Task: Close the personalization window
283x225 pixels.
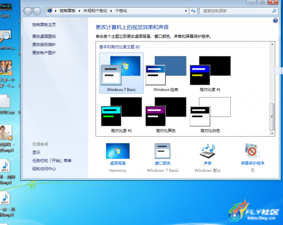Action: point(273,2)
